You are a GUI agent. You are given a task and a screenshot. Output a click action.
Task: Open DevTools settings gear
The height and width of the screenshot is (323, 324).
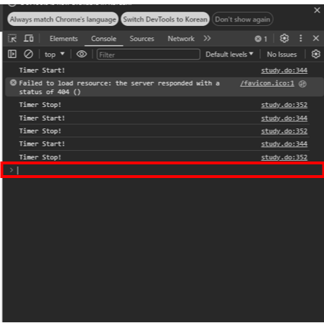[x=284, y=38]
